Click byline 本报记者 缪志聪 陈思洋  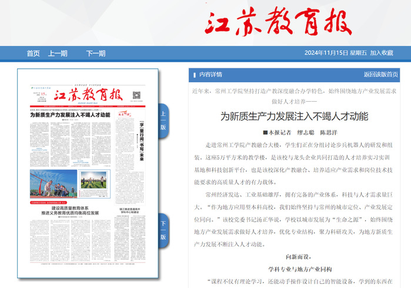tap(300, 133)
